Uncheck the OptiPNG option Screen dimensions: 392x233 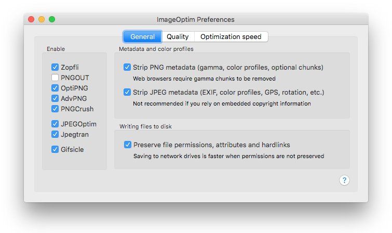click(x=55, y=88)
